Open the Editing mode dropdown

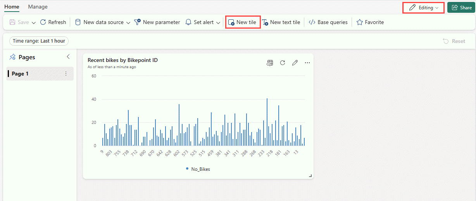coord(424,8)
